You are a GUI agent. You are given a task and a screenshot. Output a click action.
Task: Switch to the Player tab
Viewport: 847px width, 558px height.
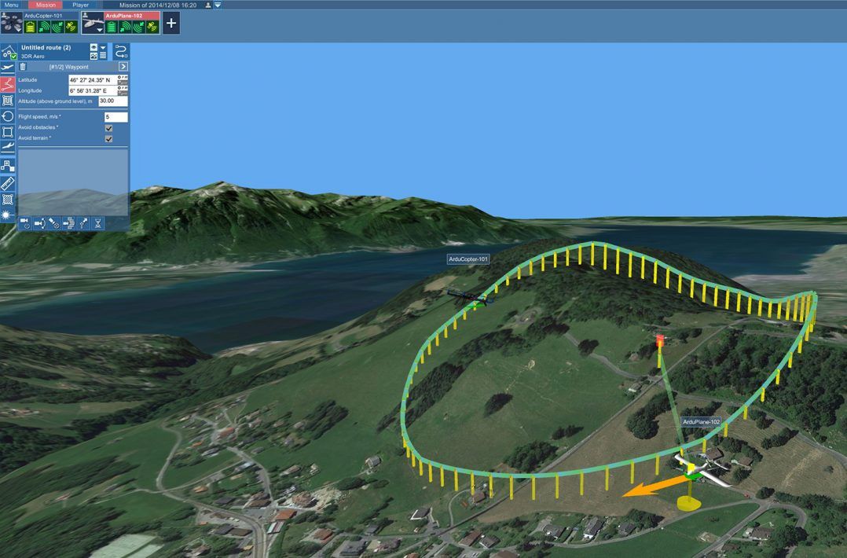tap(81, 5)
